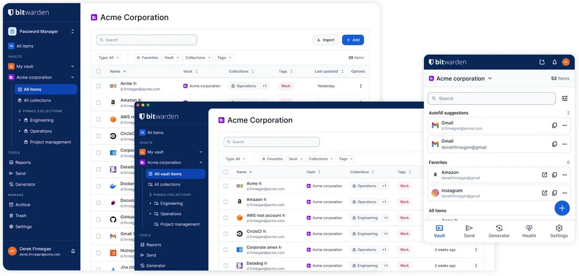Click Favorites filter in front window
The image size is (579, 276).
272,159
